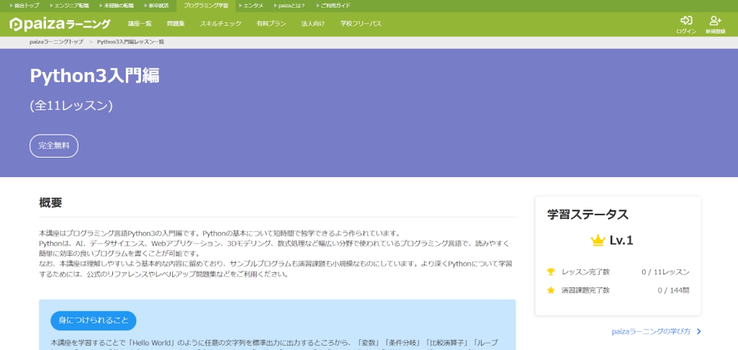Go to 法人向け in the navigation
738x350 pixels.
313,24
